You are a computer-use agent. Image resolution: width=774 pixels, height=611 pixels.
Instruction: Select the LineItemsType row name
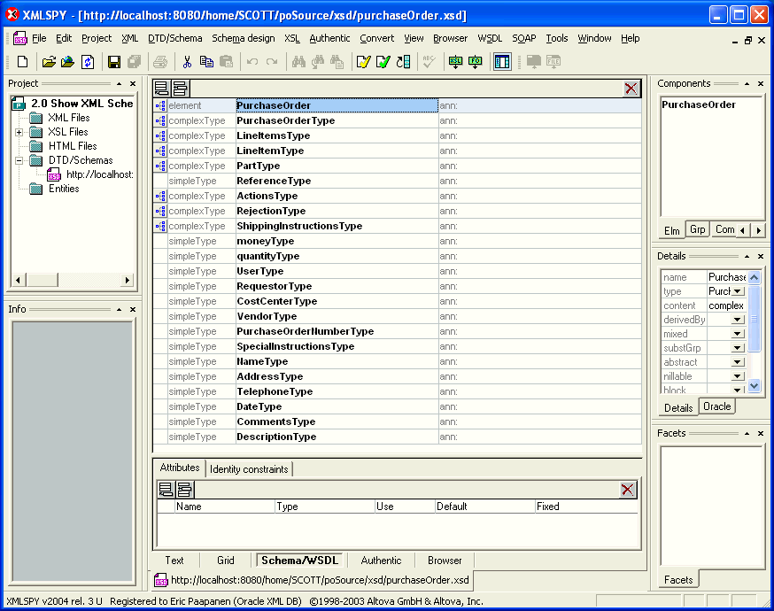[x=273, y=136]
